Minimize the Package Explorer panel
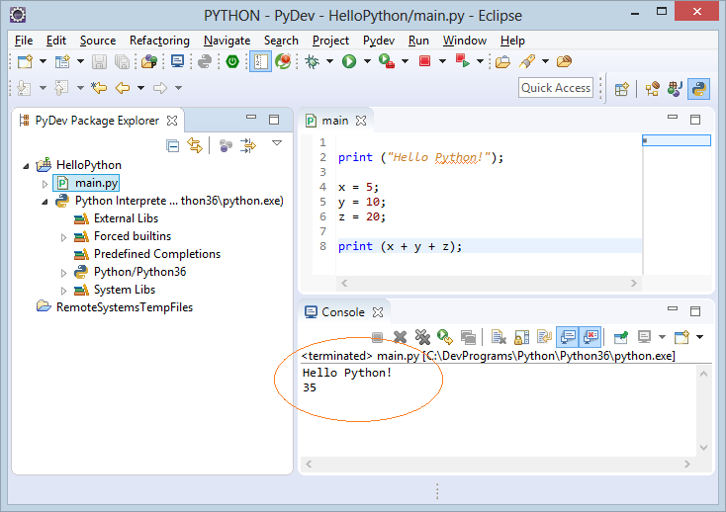This screenshot has width=726, height=512. coord(251,118)
